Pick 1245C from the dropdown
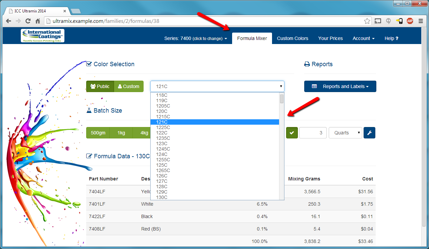The width and height of the screenshot is (429, 249). [x=215, y=149]
